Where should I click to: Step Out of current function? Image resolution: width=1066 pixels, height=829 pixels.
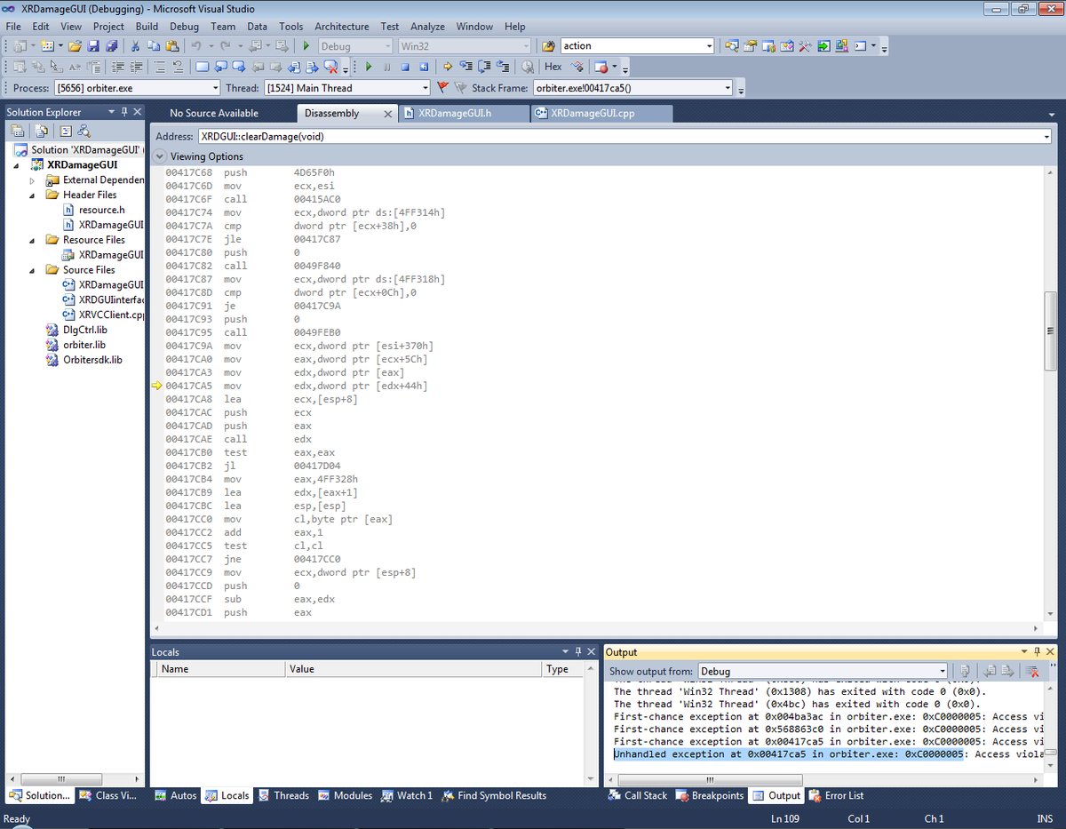coord(503,67)
